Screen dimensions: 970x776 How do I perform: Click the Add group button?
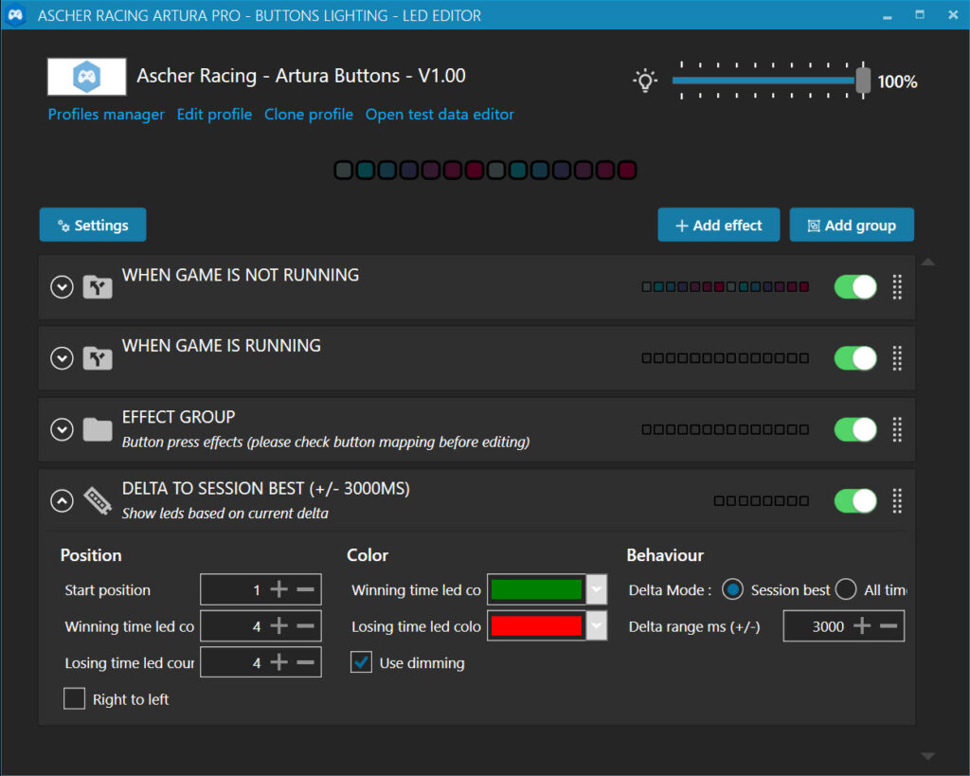pos(852,226)
